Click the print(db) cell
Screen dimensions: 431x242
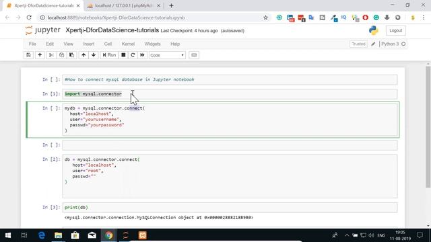pyautogui.click(x=230, y=208)
